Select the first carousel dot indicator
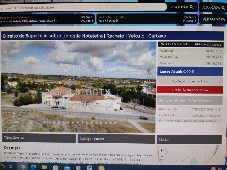Image resolution: width=227 pixels, height=170 pixels. [40, 122]
